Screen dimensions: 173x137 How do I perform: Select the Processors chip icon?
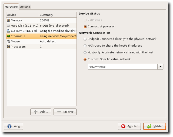click(x=8, y=47)
